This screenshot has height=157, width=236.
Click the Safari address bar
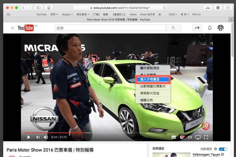click(120, 8)
